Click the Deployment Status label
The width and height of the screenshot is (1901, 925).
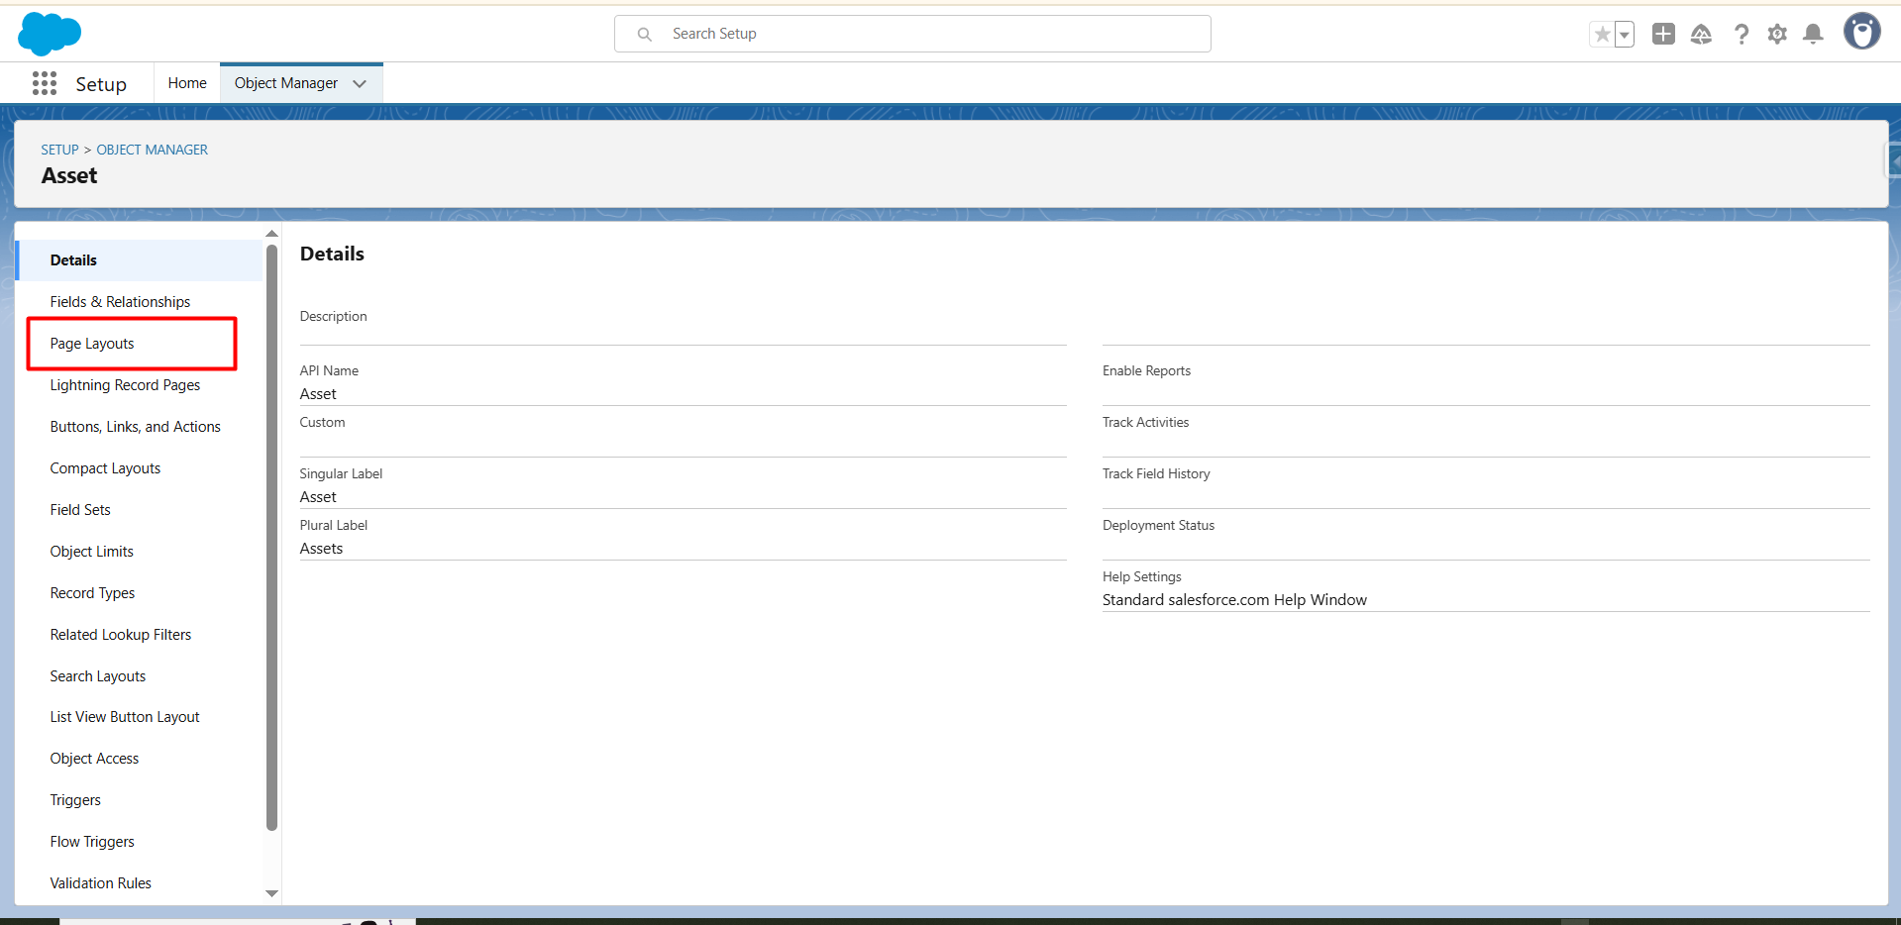[1158, 526]
